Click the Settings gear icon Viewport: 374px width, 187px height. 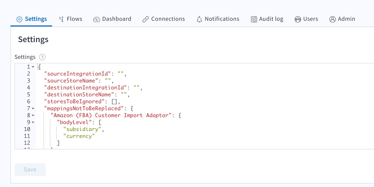coord(19,19)
